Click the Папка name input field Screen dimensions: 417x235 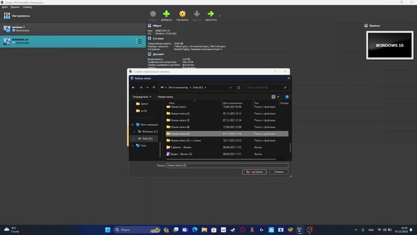(227, 165)
